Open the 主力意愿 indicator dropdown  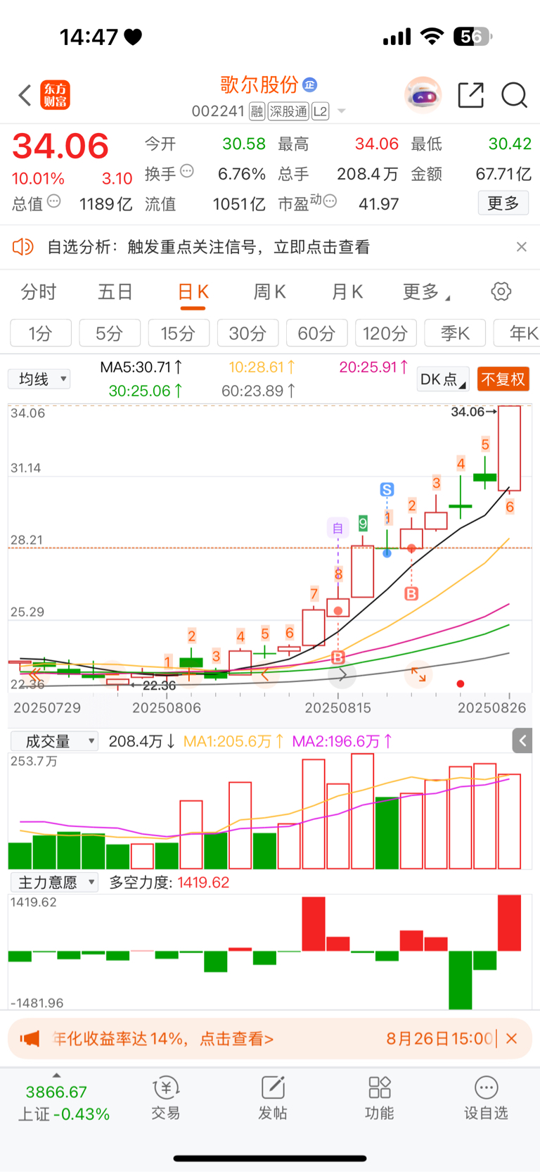click(x=54, y=882)
